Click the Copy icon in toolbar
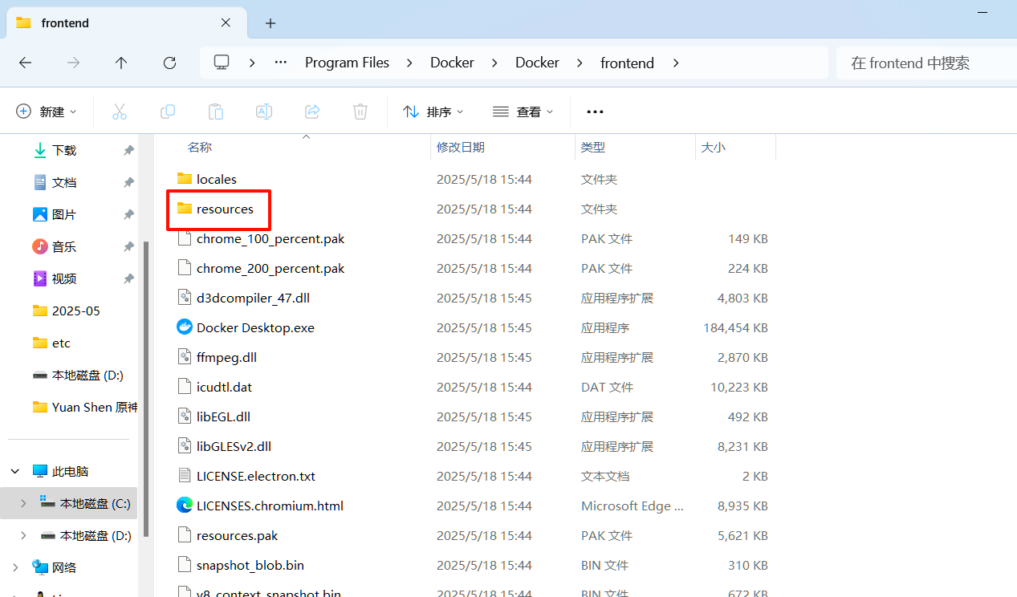Image resolution: width=1017 pixels, height=597 pixels. (x=168, y=112)
